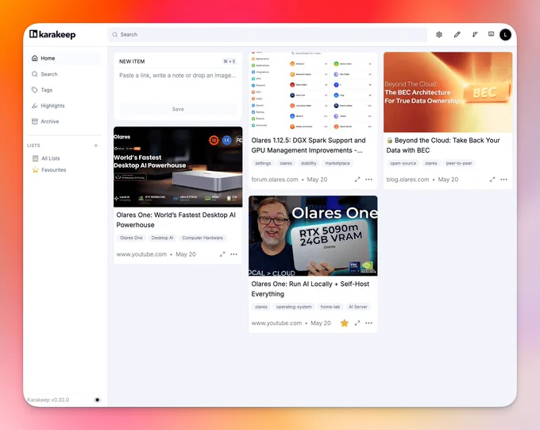The width and height of the screenshot is (540, 430).
Task: Open Highlights in the sidebar
Action: point(65,106)
